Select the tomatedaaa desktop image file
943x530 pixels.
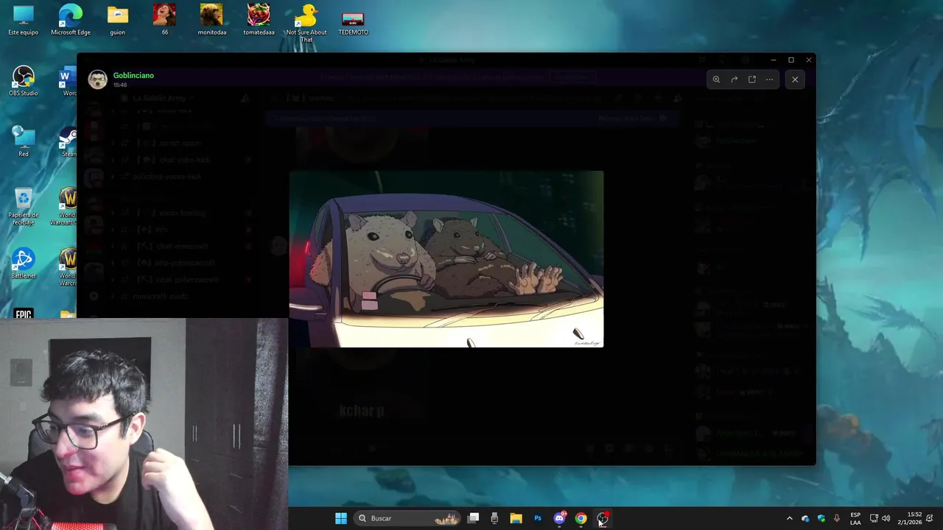pyautogui.click(x=259, y=20)
